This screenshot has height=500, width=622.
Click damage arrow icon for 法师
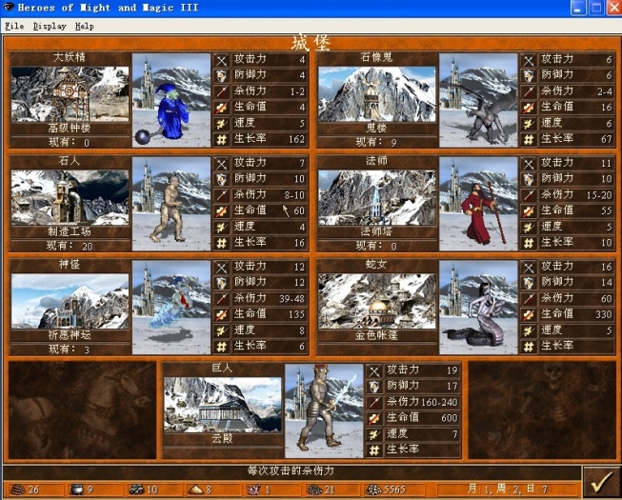point(529,195)
